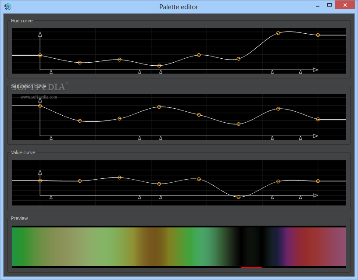Select the fourth Saturation point at the middle peak
Viewport: 358px width, 280px height.
159,107
